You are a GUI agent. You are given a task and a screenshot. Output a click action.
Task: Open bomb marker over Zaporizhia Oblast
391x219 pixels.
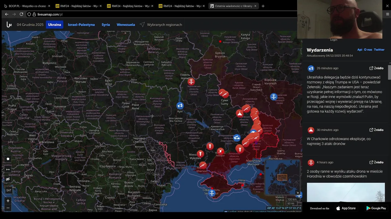point(240,149)
